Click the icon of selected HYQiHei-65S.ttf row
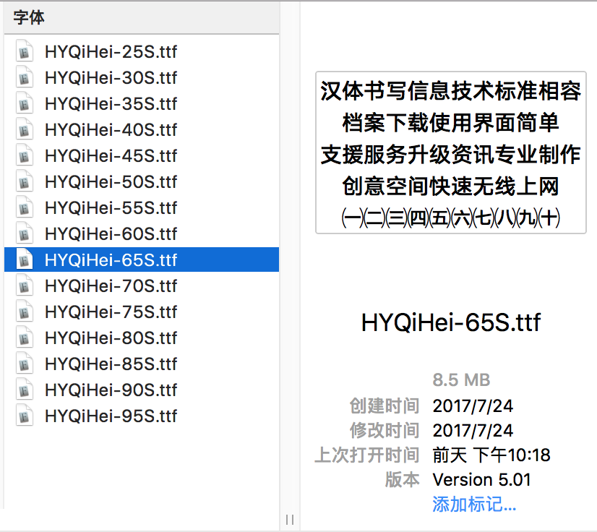This screenshot has width=597, height=532. pos(25,259)
